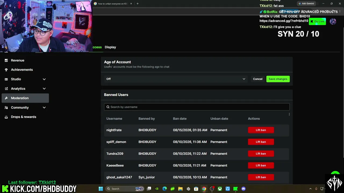
Task: Lift ban for nightfrate
Action: point(261,130)
